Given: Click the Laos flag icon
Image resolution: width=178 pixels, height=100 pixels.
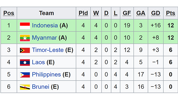Looking at the screenshot, I should (25, 63).
